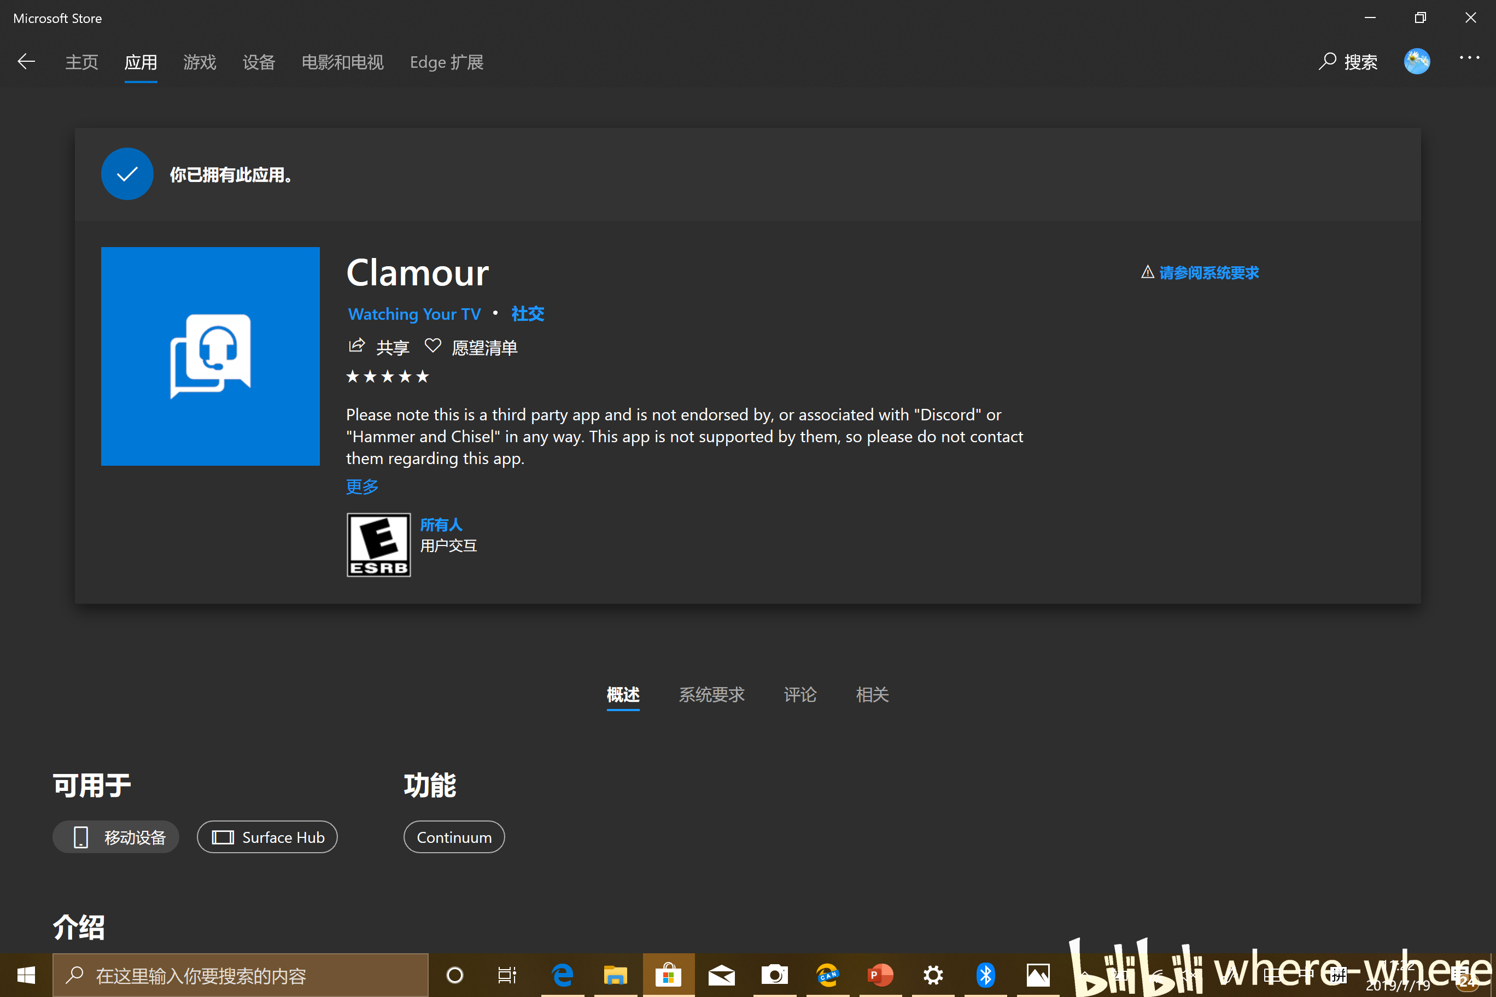Switch to the 游戏 tab
Viewport: 1496px width, 997px height.
(x=200, y=62)
